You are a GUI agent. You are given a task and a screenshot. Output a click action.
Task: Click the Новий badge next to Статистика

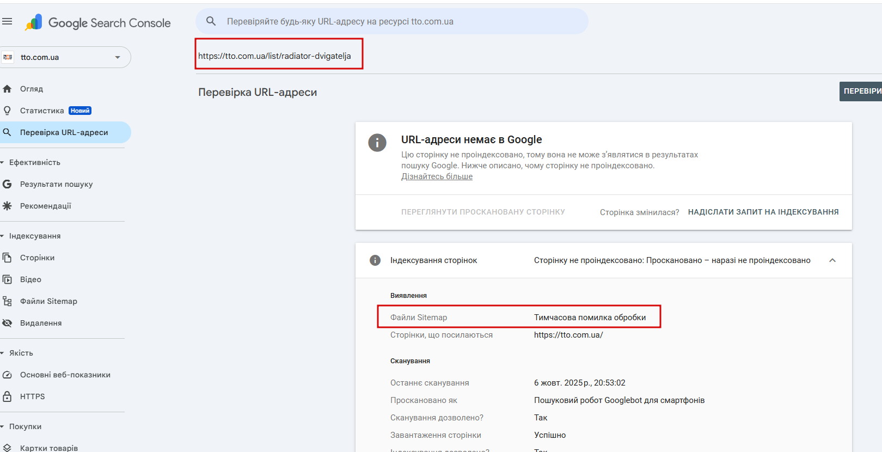coord(80,111)
